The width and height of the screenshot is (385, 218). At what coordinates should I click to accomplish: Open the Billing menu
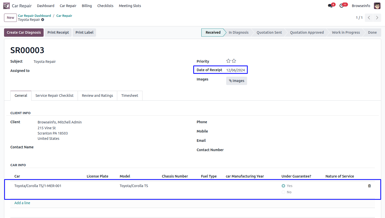pyautogui.click(x=87, y=6)
